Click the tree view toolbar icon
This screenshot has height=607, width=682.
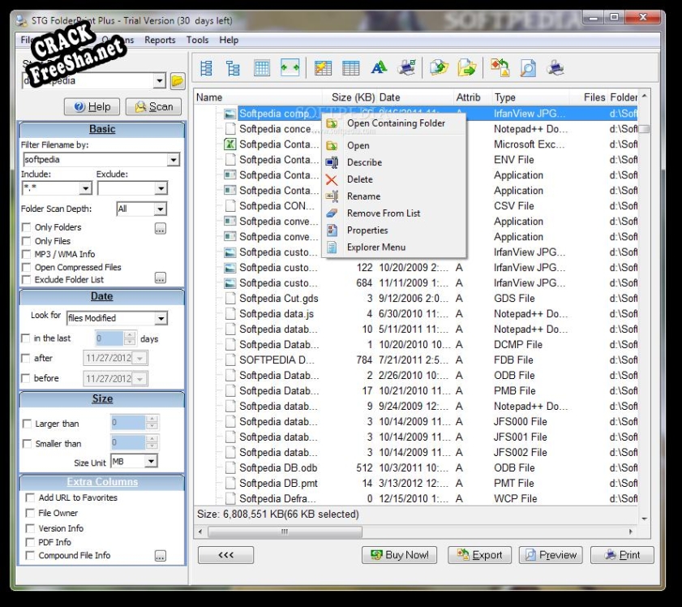coord(234,69)
